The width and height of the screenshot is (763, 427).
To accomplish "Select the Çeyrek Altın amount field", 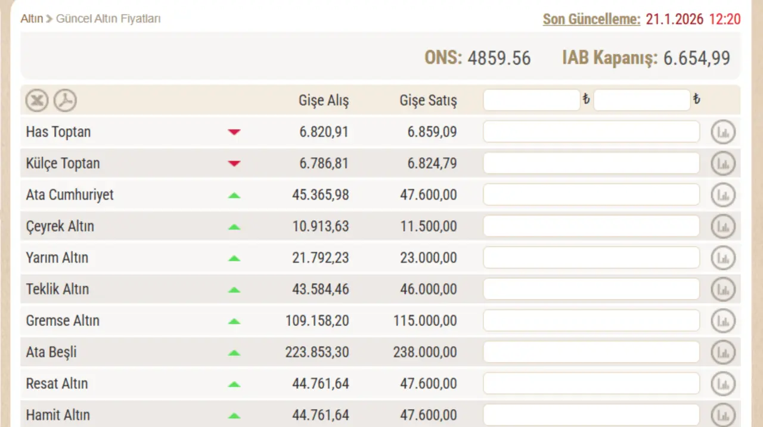I will 591,226.
